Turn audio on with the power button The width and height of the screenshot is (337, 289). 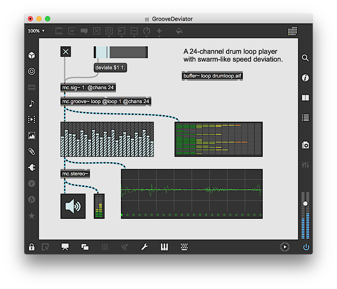(306, 247)
